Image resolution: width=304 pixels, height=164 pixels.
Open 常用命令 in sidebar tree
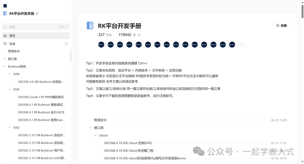[x=14, y=51]
